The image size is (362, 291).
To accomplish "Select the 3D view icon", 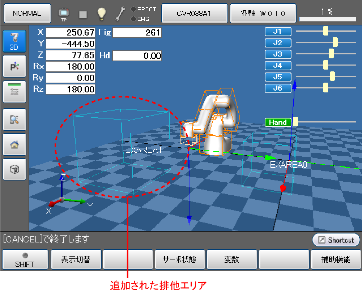I will click(x=14, y=41).
